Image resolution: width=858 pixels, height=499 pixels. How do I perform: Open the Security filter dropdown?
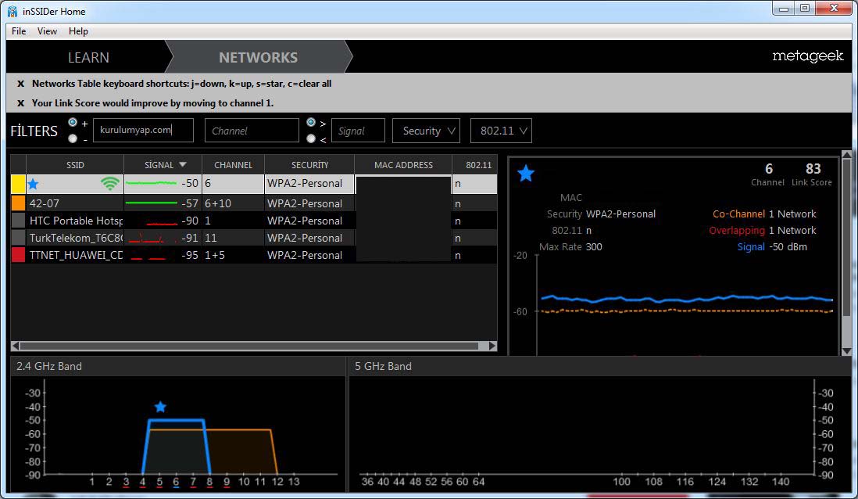point(426,131)
